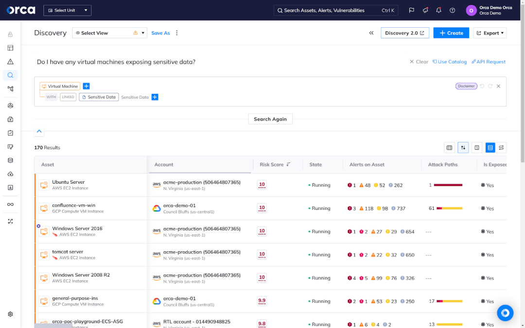Open the Select Unit dropdown
The image size is (525, 328).
tap(67, 10)
